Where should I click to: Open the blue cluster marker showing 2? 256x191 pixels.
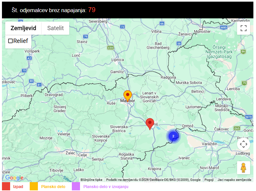click(173, 136)
